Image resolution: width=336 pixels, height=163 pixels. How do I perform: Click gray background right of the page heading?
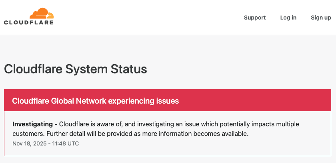tap(240, 69)
